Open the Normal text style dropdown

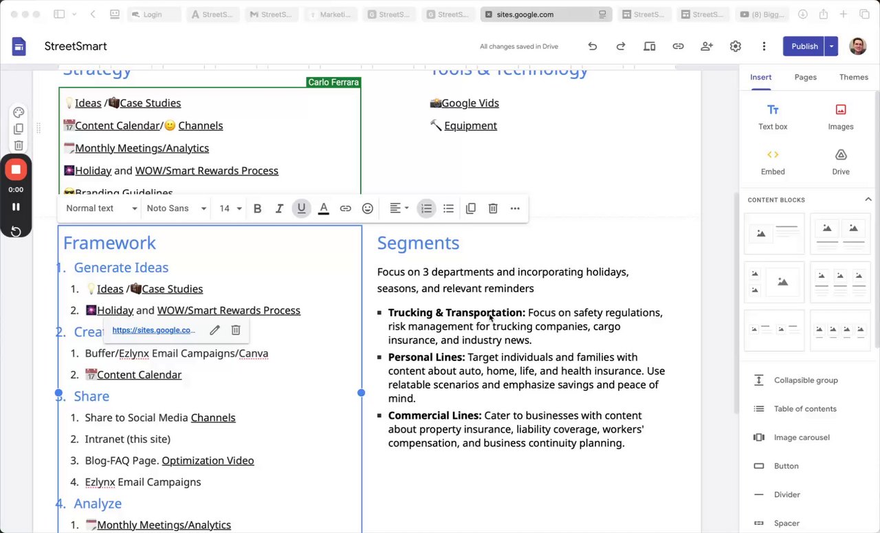click(102, 208)
